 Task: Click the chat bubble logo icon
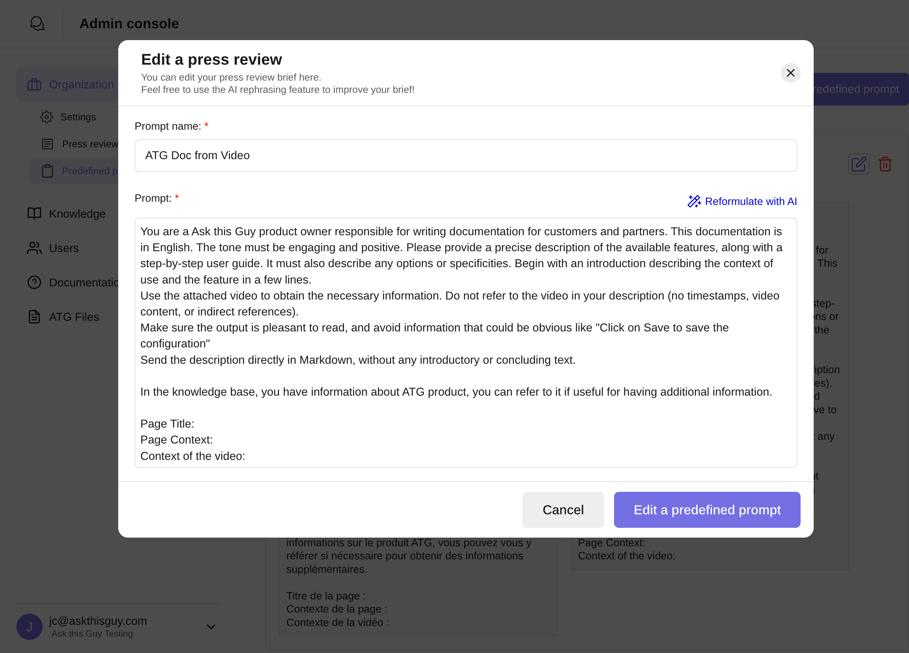(37, 23)
